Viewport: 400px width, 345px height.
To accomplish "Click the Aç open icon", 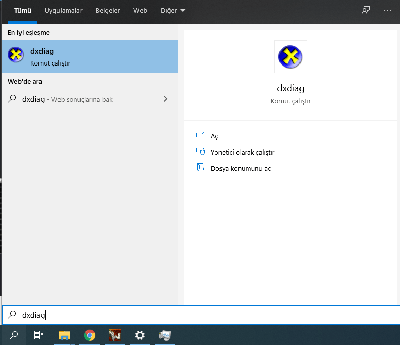I will coord(200,135).
